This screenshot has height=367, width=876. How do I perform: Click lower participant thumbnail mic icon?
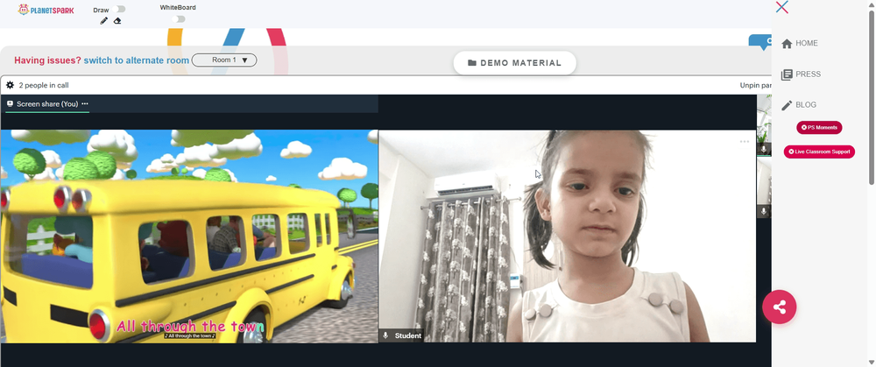tap(764, 211)
